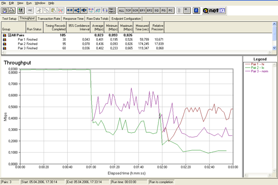Click the Copy toolbar icon

tap(46, 11)
